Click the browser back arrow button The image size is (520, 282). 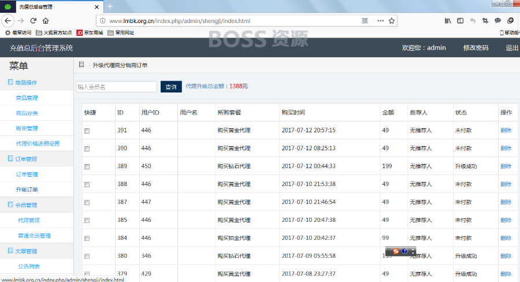[8, 21]
